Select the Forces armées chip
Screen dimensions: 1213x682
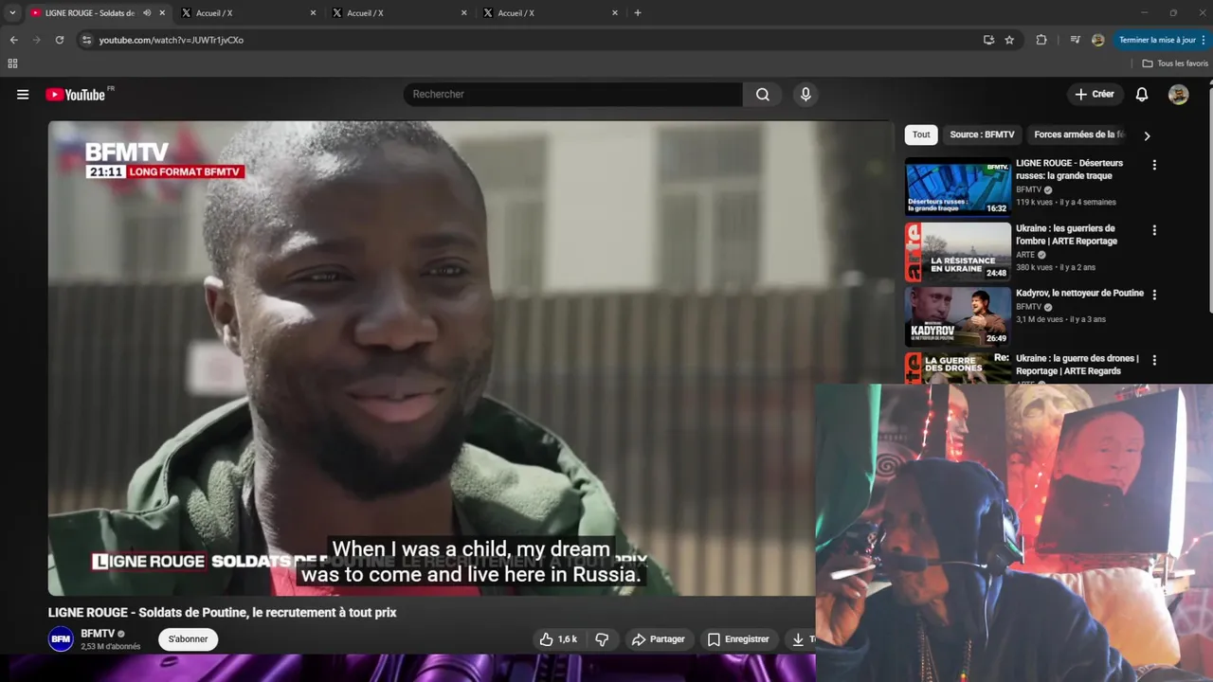1079,135
